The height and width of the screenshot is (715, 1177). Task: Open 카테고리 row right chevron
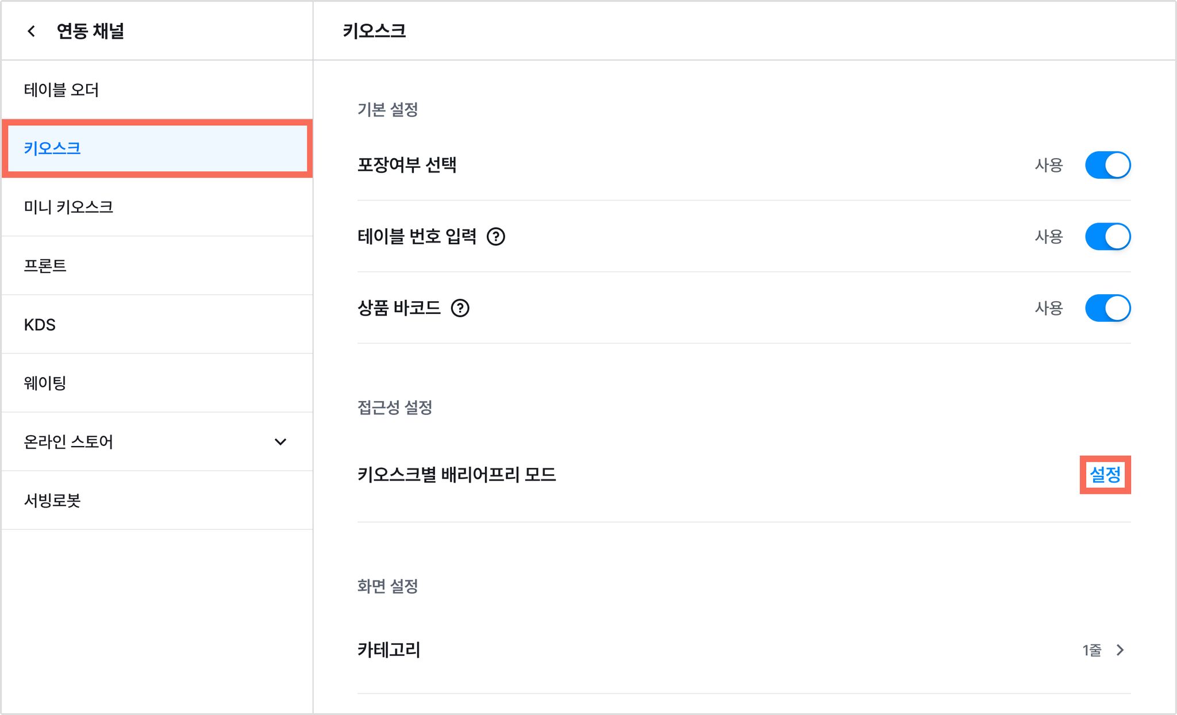(x=1120, y=650)
